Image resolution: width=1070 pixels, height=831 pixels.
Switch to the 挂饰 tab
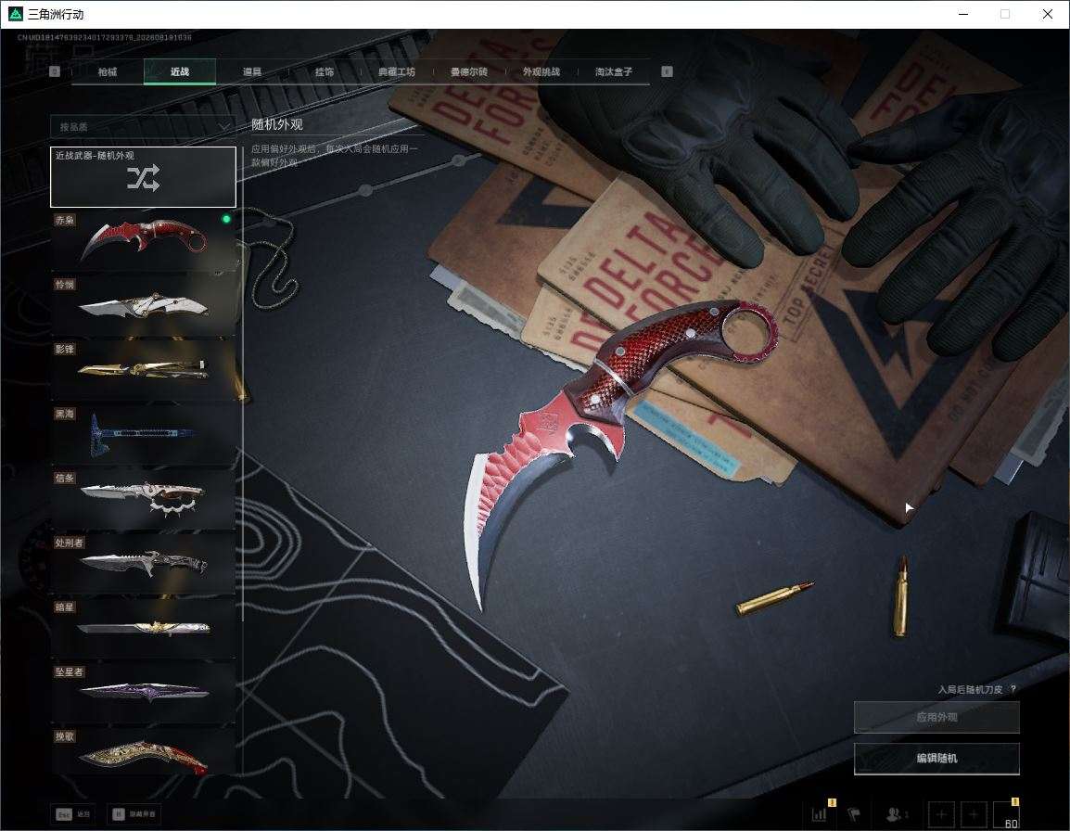click(325, 71)
